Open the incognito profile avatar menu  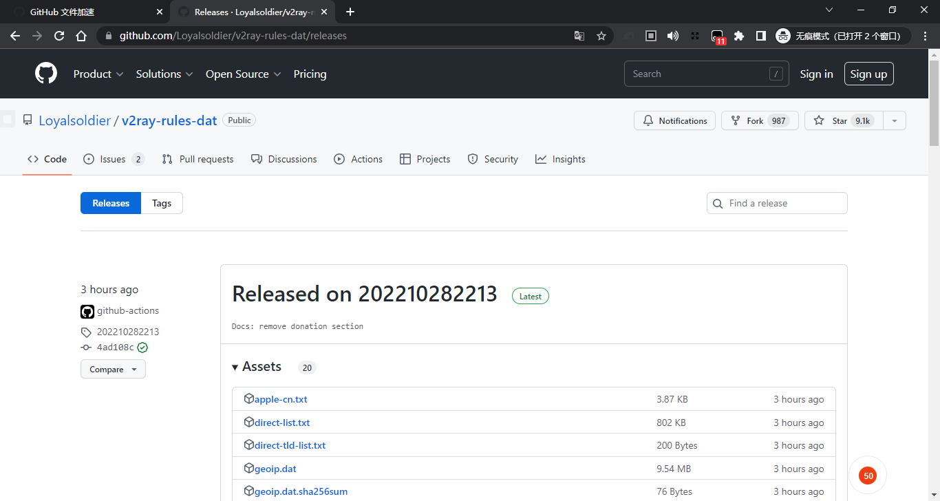tap(783, 36)
